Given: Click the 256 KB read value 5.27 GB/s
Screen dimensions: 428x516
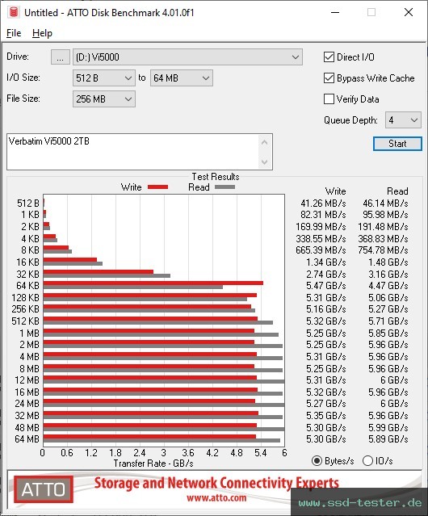Looking at the screenshot, I should [388, 309].
